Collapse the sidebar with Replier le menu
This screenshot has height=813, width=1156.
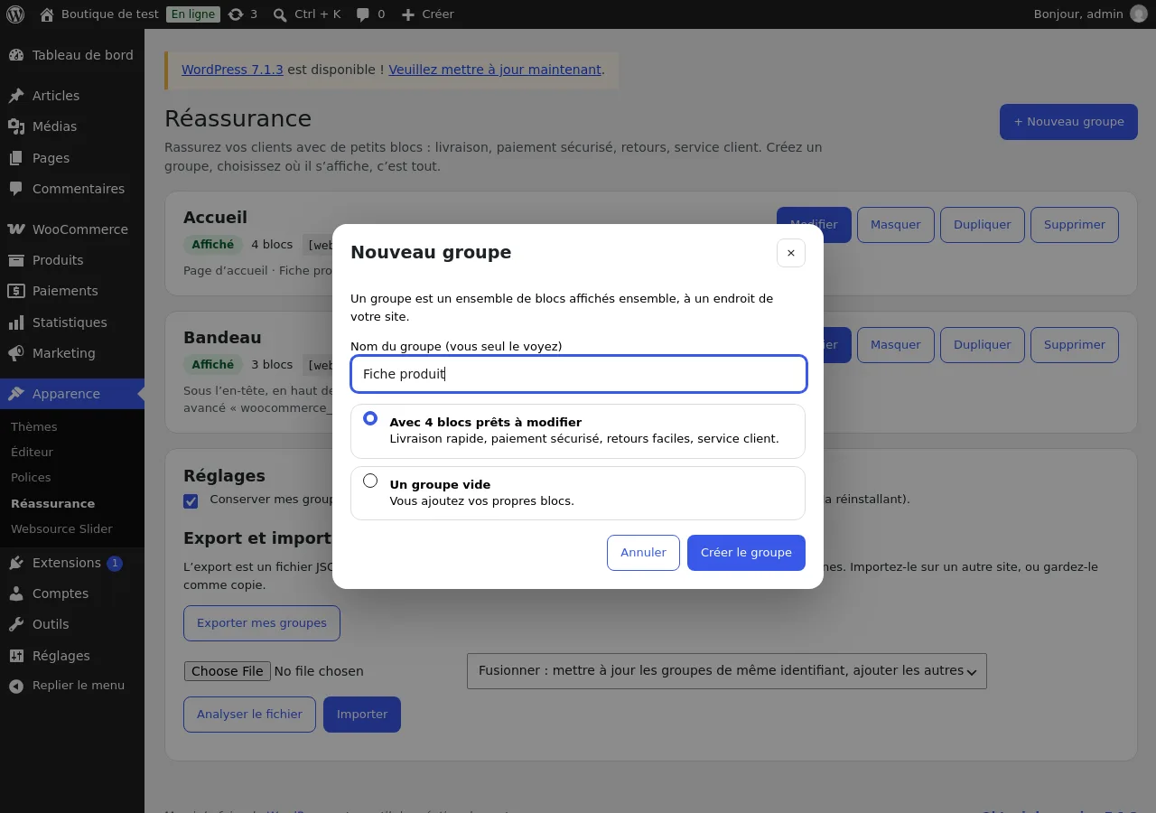tap(72, 686)
